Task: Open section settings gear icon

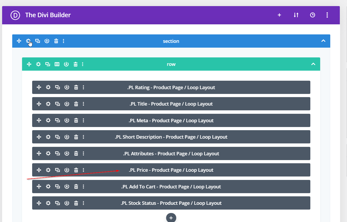Action: (x=28, y=41)
